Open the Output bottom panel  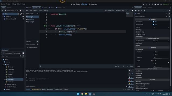28,89
